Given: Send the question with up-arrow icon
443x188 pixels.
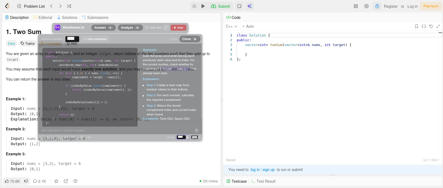Looking at the screenshot, I should [196, 130].
